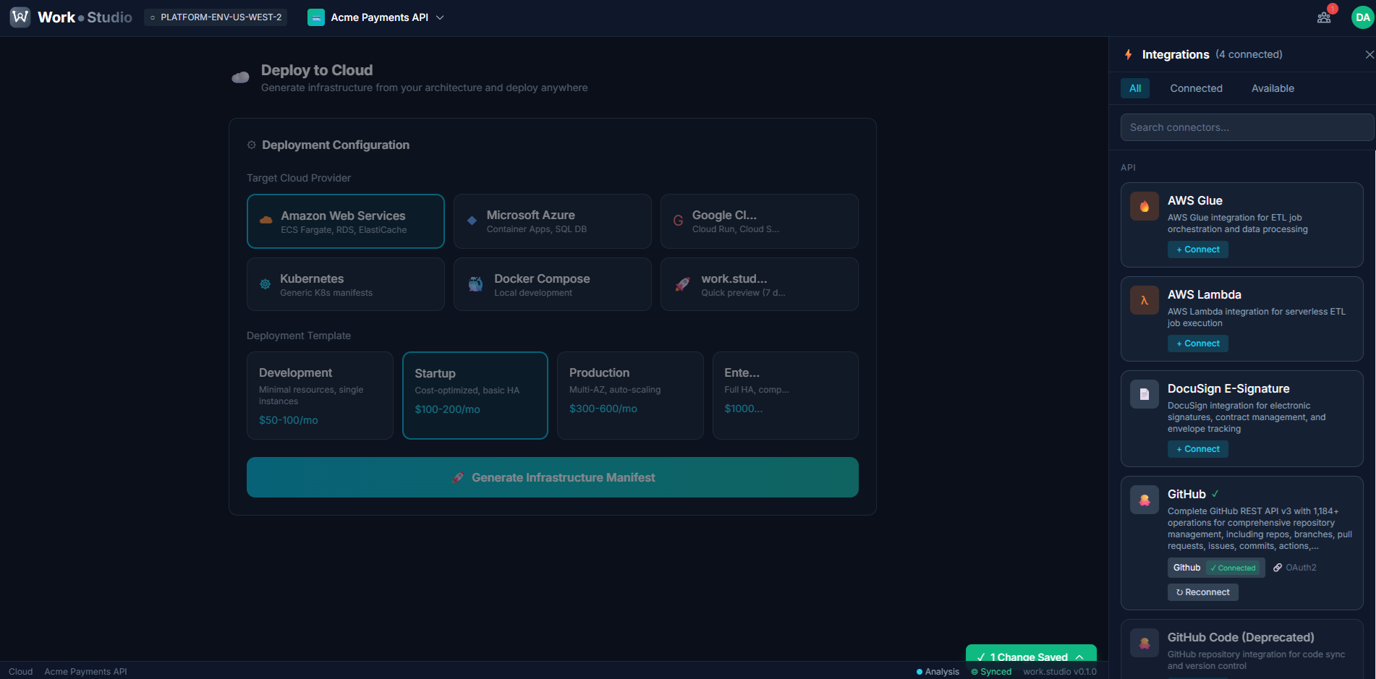Image resolution: width=1376 pixels, height=679 pixels.
Task: Select Google Cloud as provider
Action: coord(760,221)
